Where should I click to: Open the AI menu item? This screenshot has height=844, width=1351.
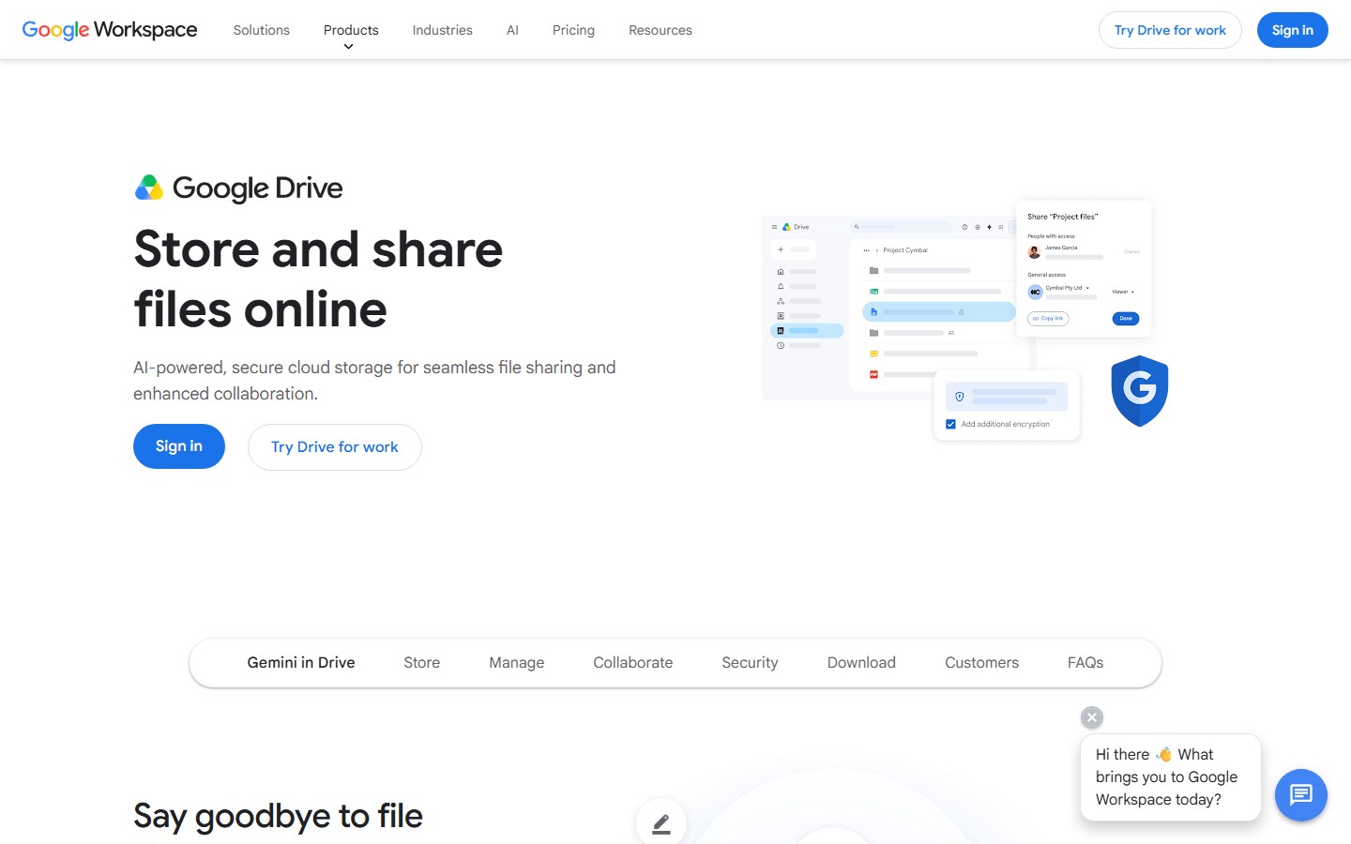pyautogui.click(x=512, y=30)
